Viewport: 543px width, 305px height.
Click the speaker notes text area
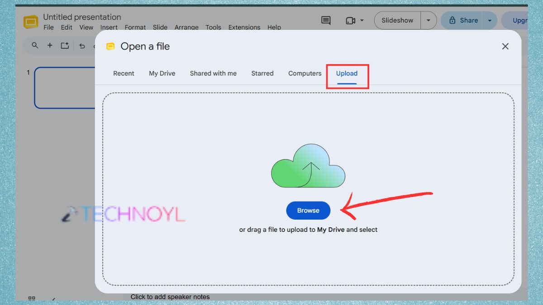pyautogui.click(x=170, y=297)
